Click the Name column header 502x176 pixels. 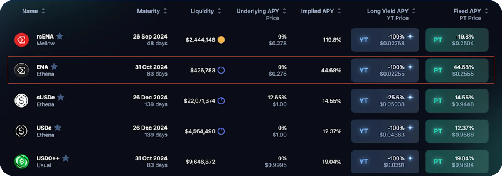[30, 11]
